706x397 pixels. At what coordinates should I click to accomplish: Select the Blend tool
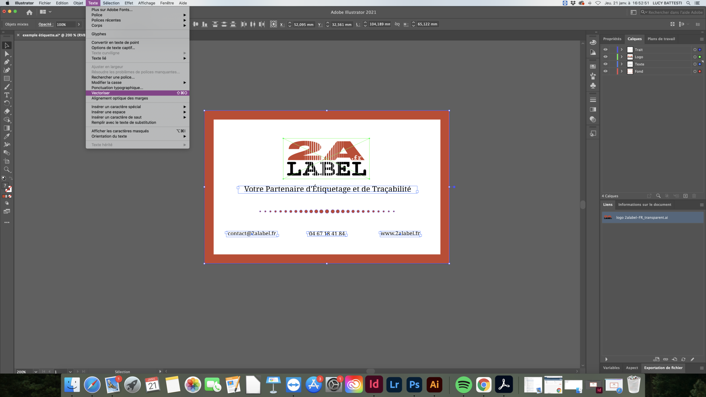7,153
